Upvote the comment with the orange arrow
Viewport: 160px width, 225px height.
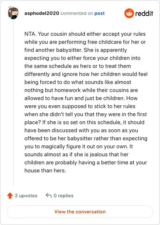[x=10, y=195]
